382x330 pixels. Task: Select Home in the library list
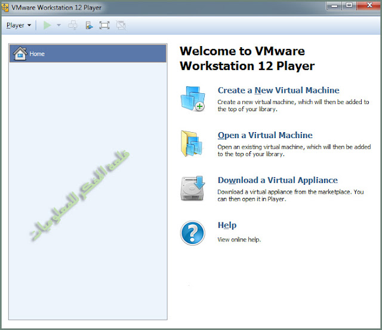(x=88, y=53)
